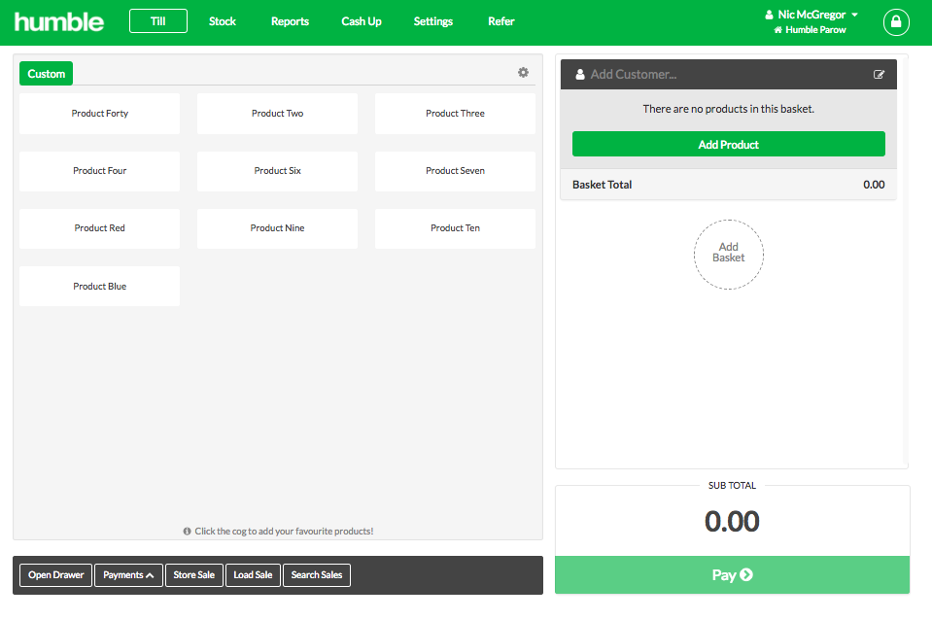Click the info icon beside cog hint
The height and width of the screenshot is (620, 932).
[x=187, y=532]
